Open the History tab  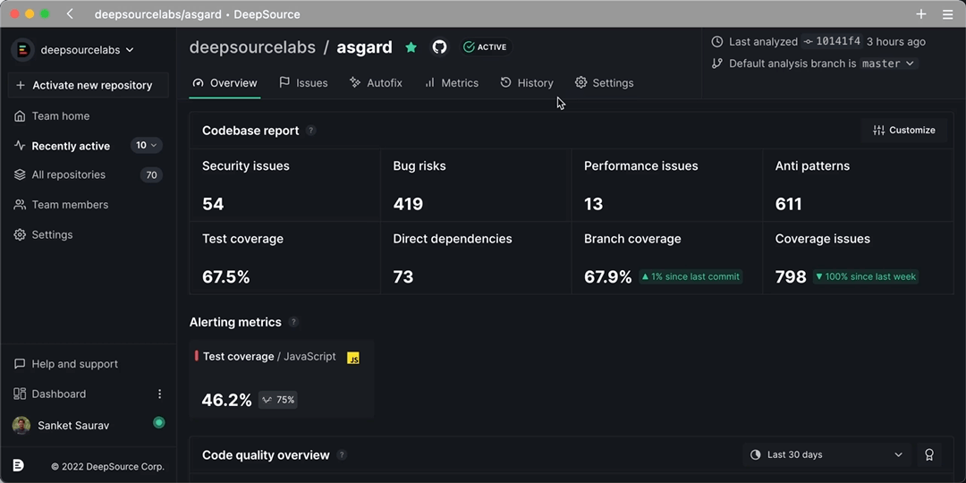[x=527, y=82]
